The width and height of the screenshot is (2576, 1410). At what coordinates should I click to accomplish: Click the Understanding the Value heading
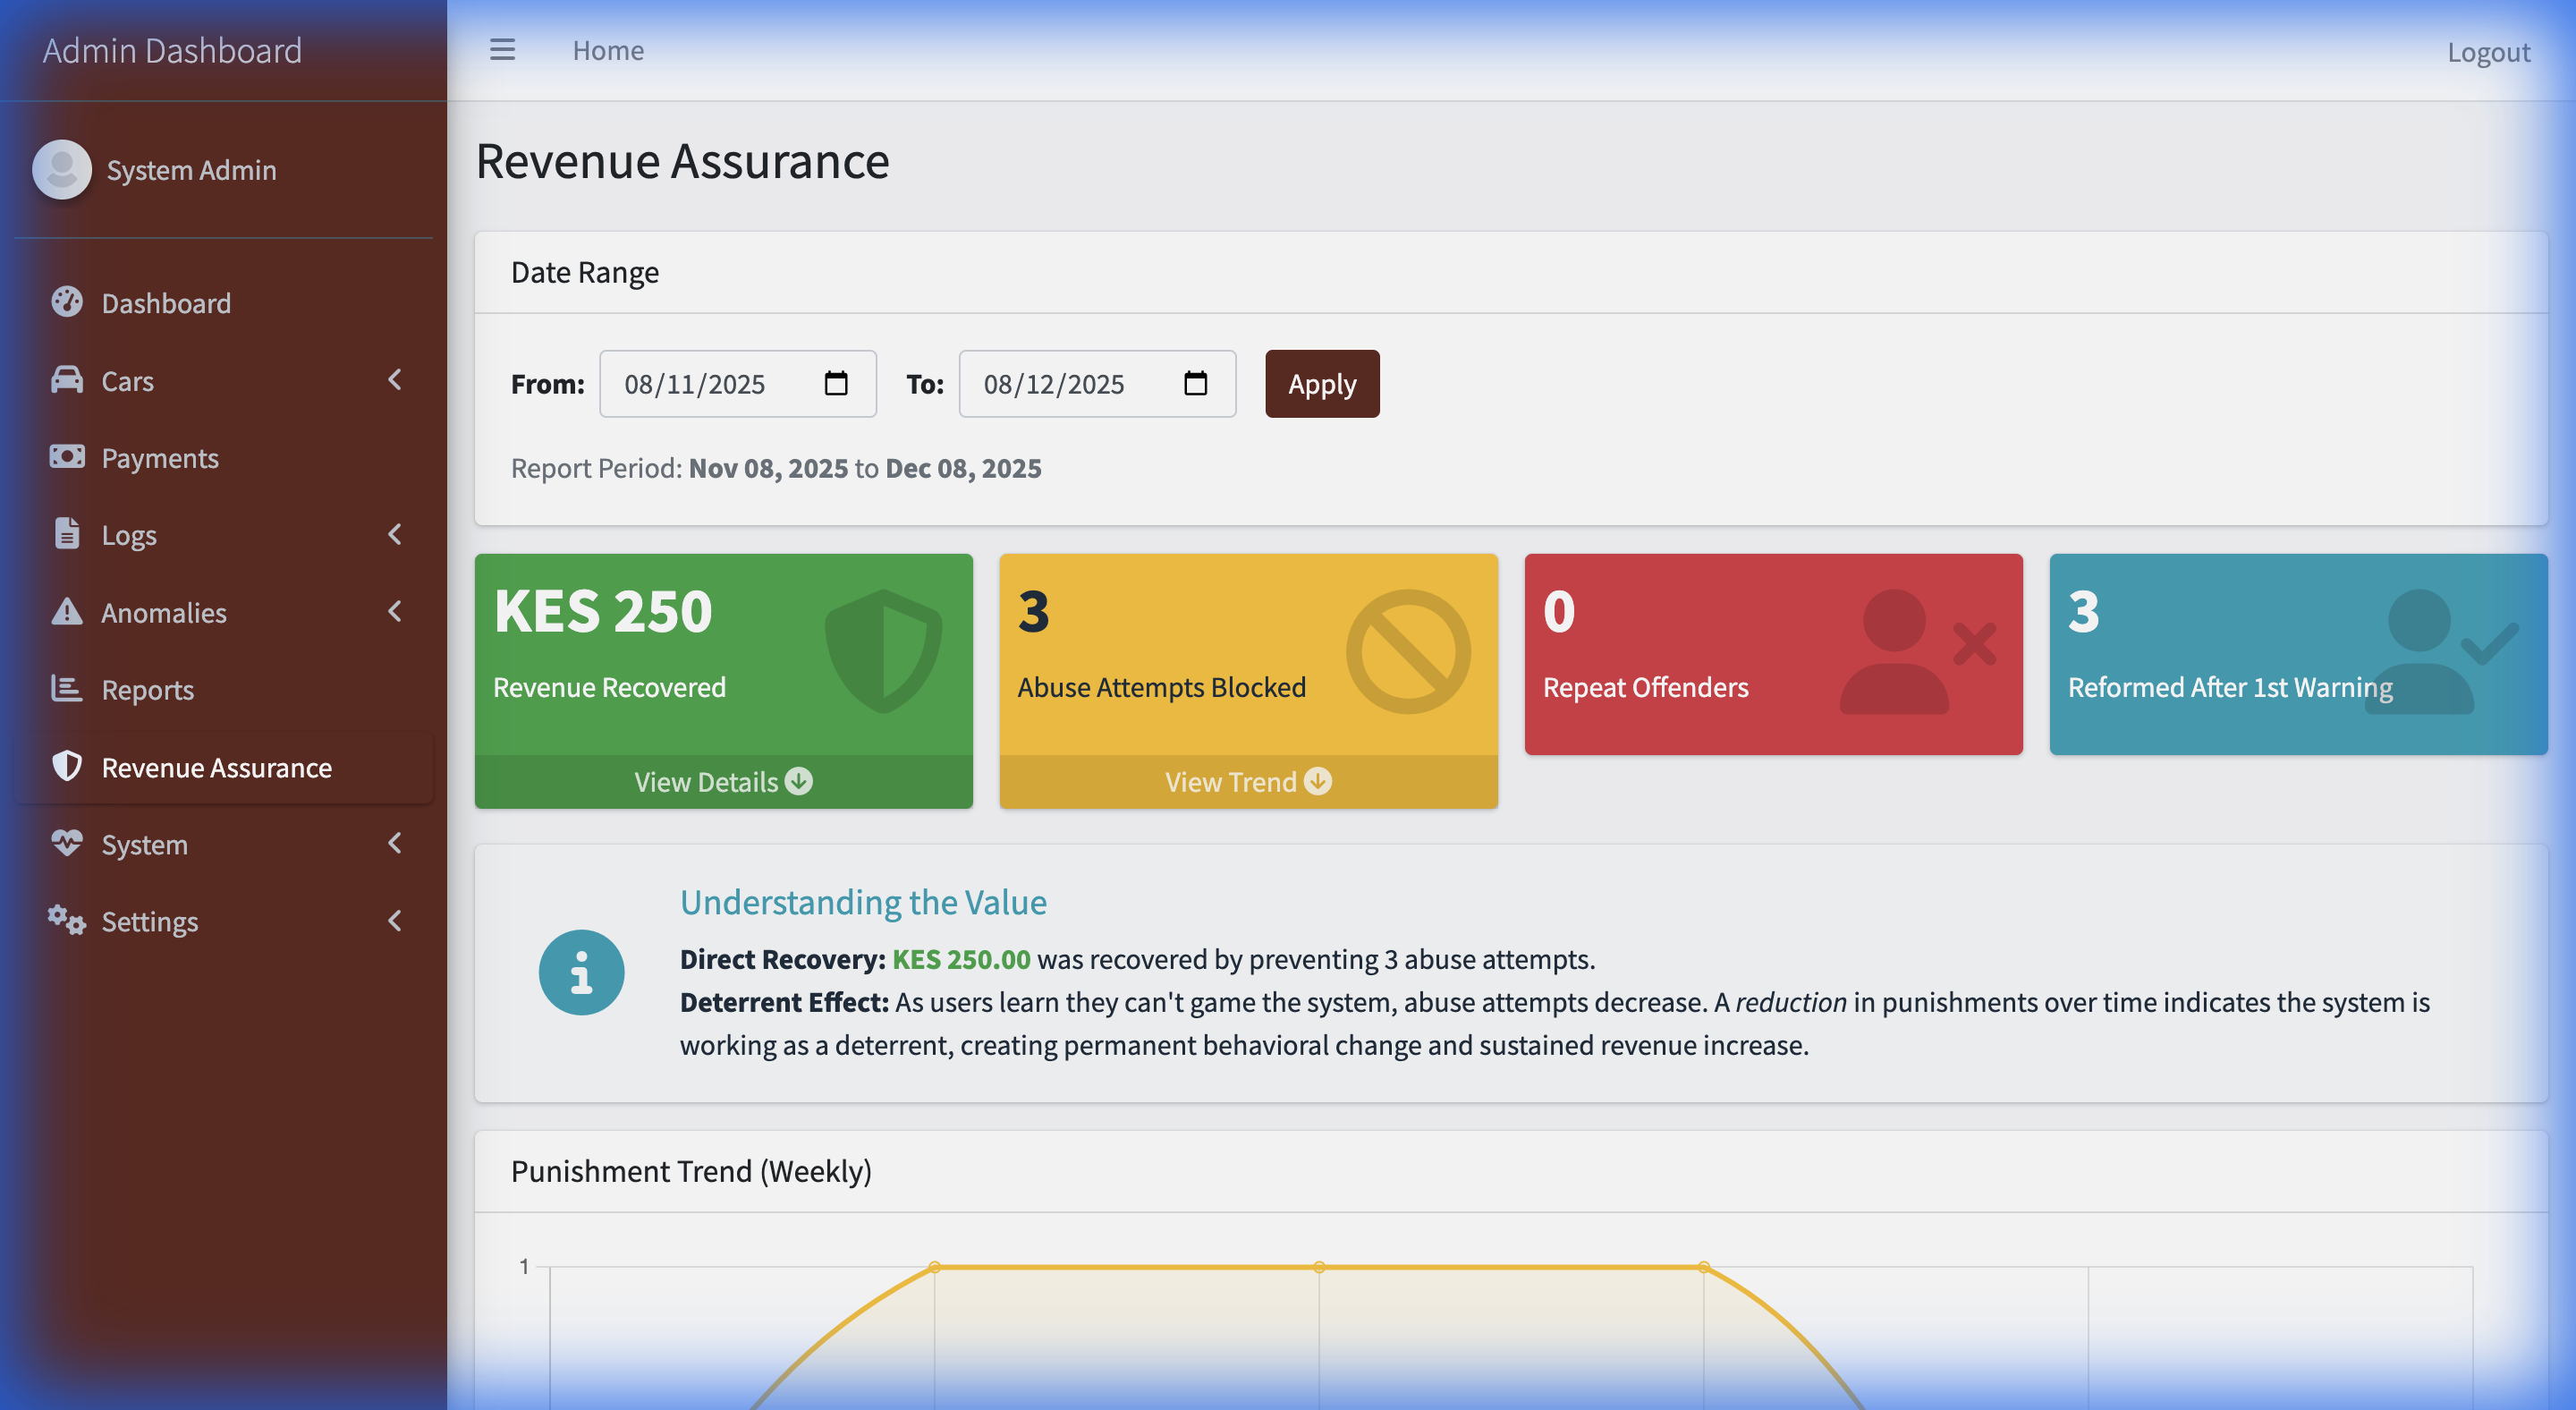coord(863,901)
